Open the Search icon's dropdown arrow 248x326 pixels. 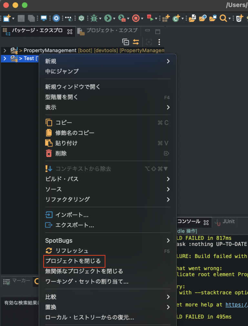pyautogui.click(x=230, y=19)
